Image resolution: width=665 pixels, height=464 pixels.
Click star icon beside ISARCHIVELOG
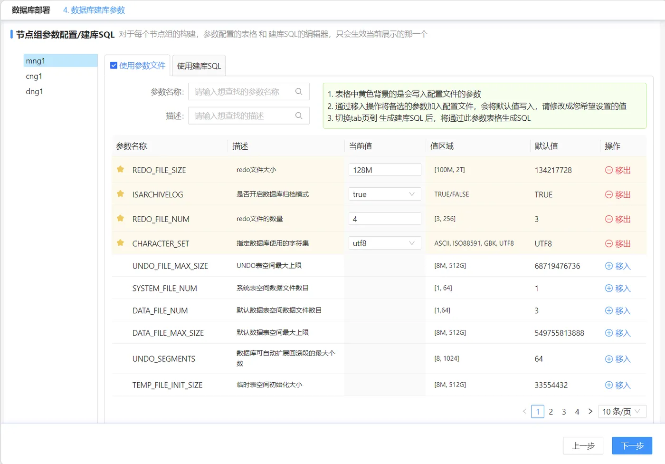121,194
